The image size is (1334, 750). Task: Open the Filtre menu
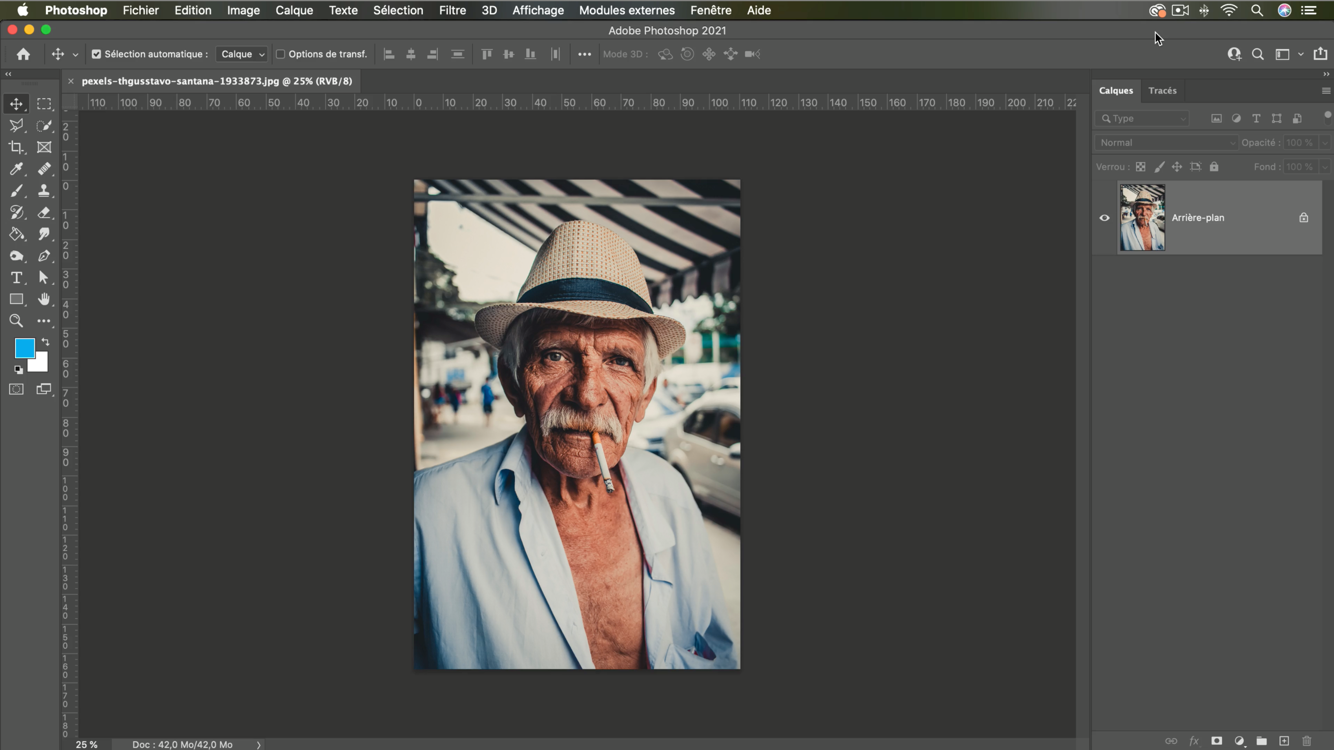pos(452,10)
